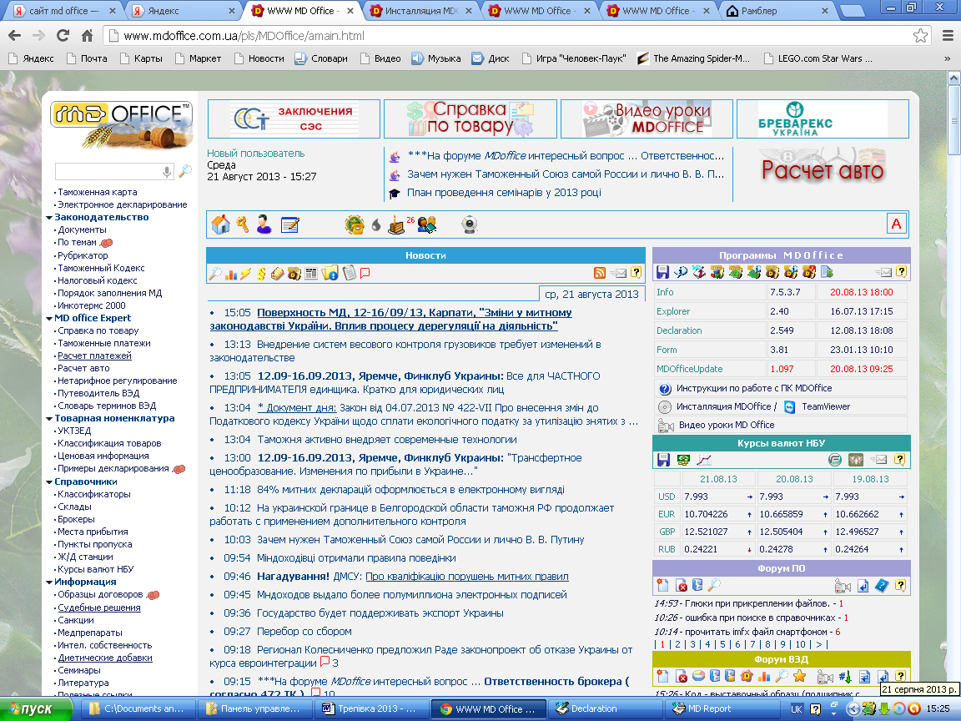The width and height of the screenshot is (961, 721).
Task: Open План проведення семінарів у 2013 році
Action: pyautogui.click(x=504, y=193)
